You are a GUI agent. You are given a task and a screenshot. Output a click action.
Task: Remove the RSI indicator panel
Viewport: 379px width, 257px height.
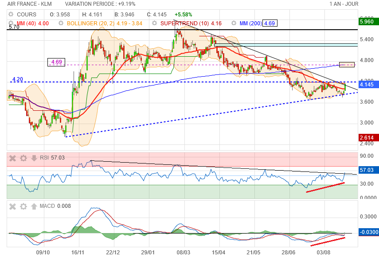pyautogui.click(x=12, y=158)
